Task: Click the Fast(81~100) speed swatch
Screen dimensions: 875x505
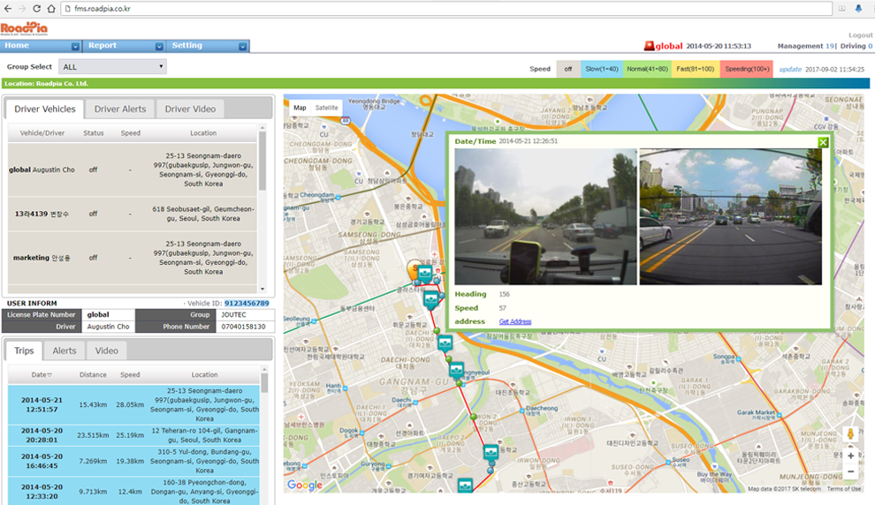Action: click(x=696, y=69)
